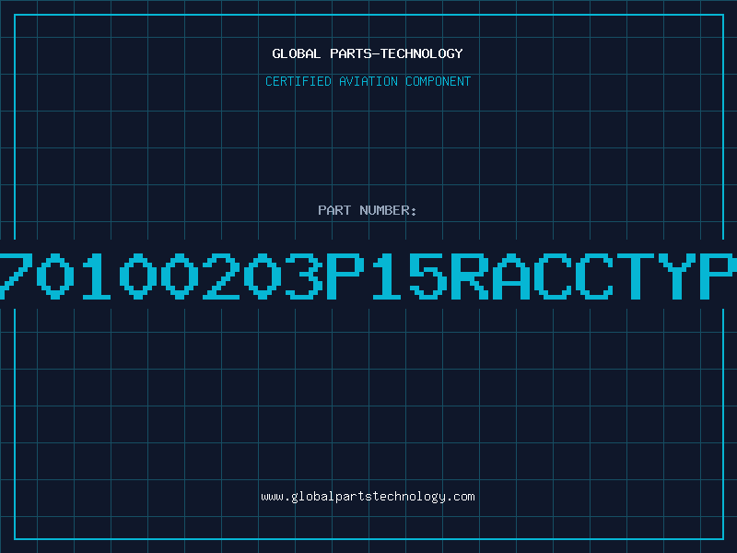This screenshot has height=553, width=737.
Task: Click the word GLOBAL in the heading
Action: 296,53
